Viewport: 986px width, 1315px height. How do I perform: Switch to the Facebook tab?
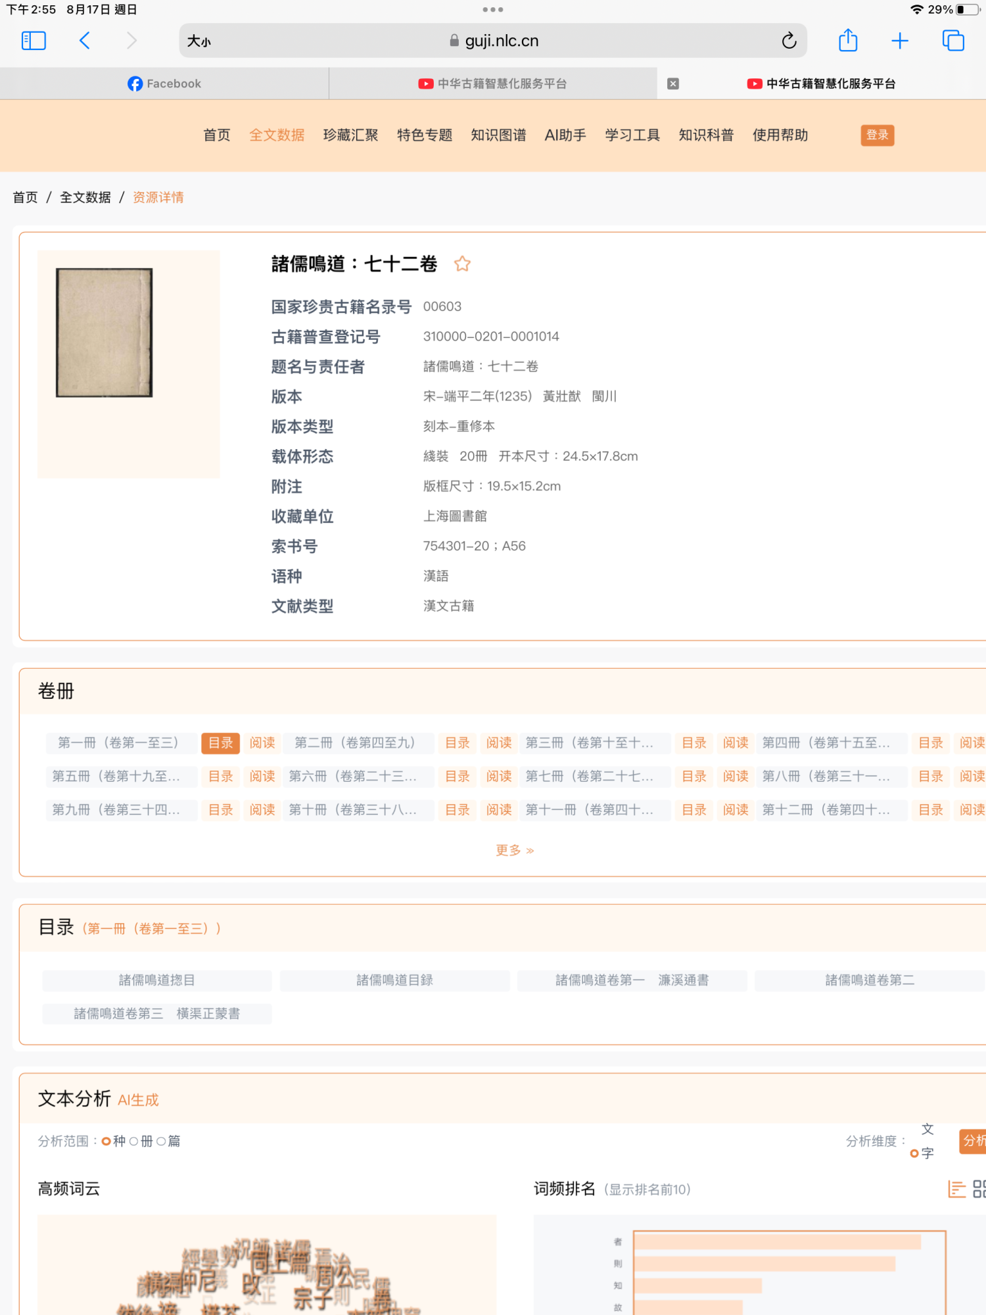point(164,84)
